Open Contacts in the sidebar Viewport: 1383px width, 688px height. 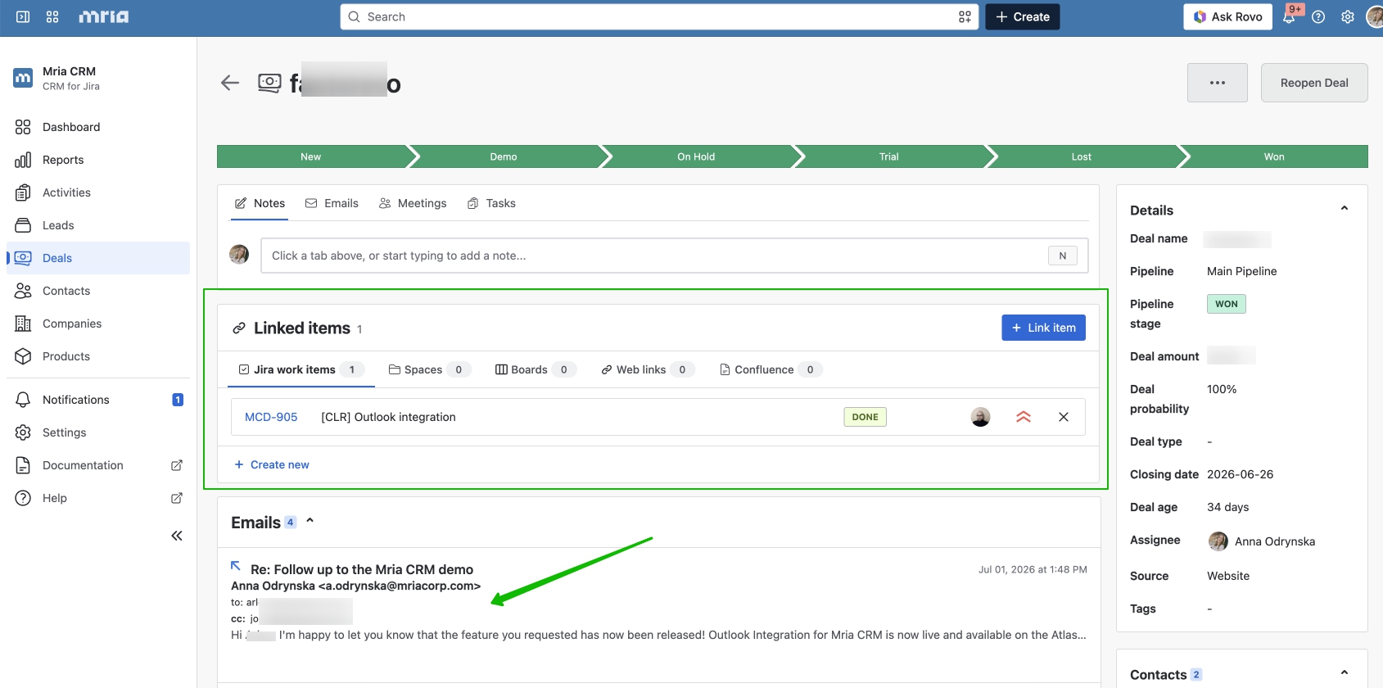[x=98, y=291]
